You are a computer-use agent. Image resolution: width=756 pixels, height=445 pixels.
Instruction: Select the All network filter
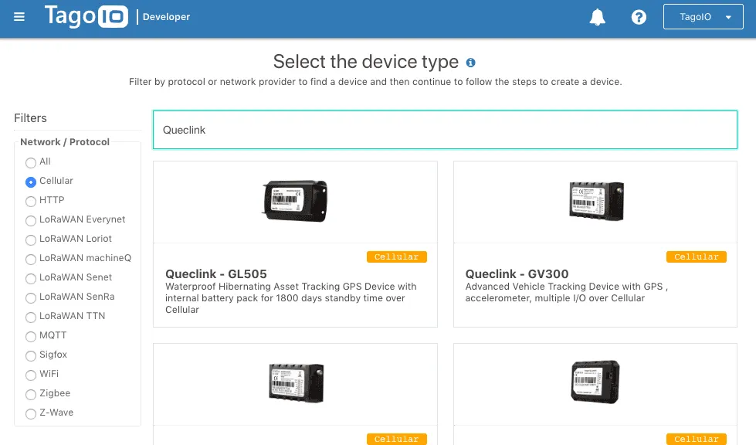pos(30,161)
